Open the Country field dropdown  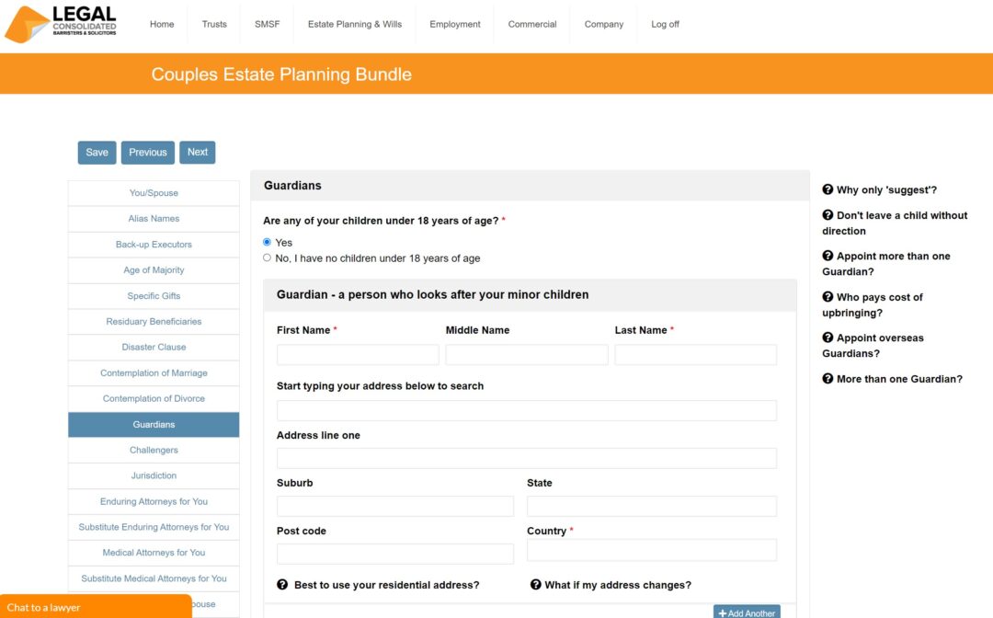click(651, 550)
